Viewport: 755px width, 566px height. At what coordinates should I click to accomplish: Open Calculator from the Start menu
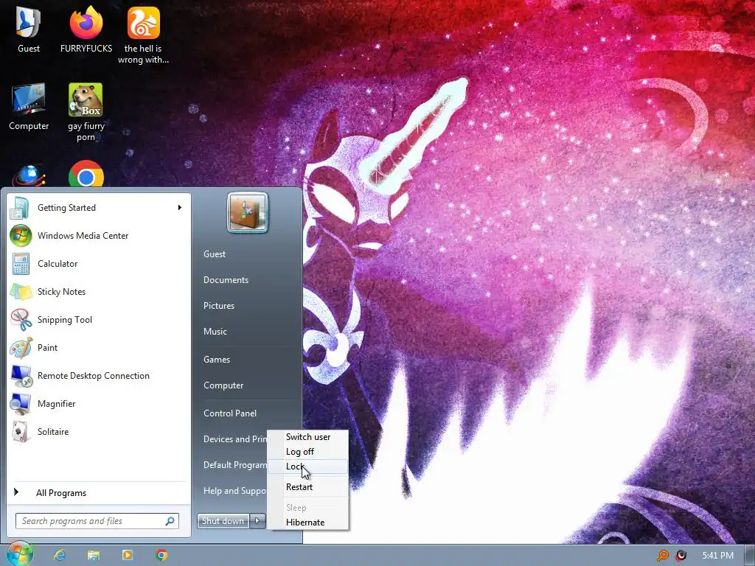(x=99, y=264)
